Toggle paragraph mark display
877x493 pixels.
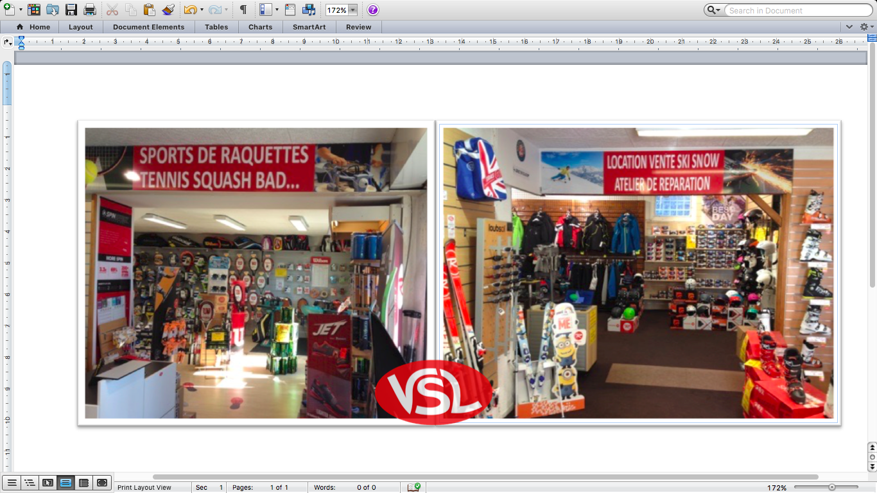[243, 10]
